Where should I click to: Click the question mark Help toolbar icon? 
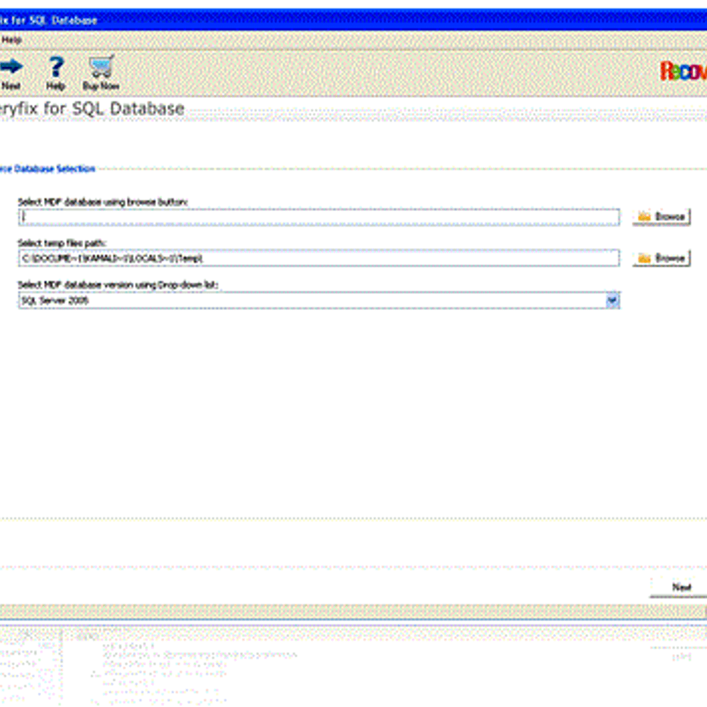point(55,67)
